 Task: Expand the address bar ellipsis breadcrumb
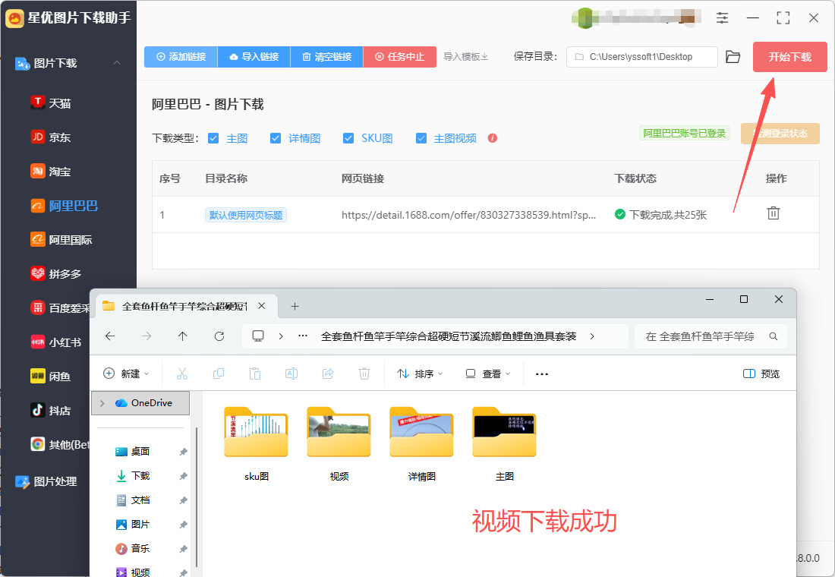pos(303,336)
